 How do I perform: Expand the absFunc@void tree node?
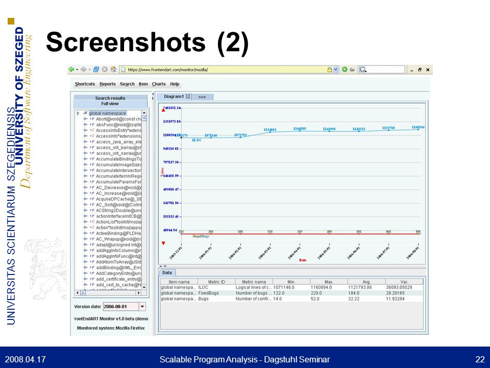tap(85, 125)
